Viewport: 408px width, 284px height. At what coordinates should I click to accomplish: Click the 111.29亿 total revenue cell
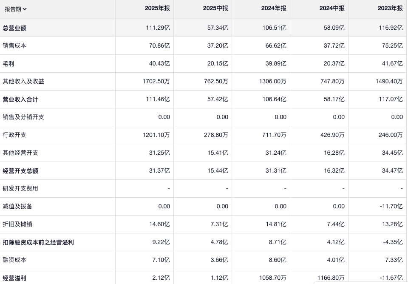click(x=158, y=28)
